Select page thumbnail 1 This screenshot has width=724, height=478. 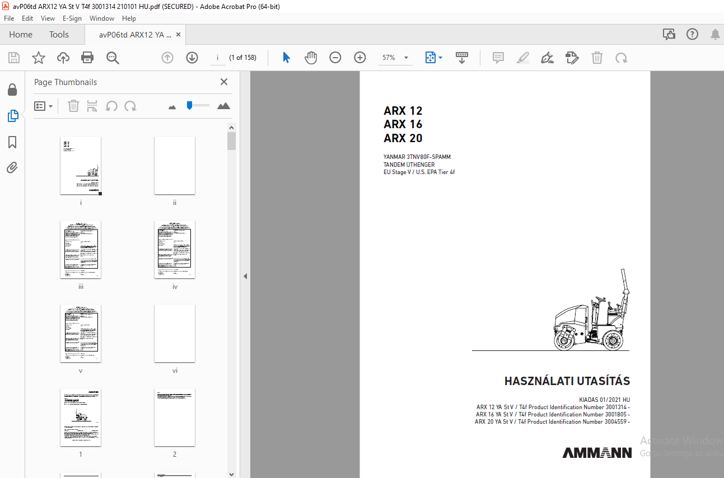pyautogui.click(x=81, y=418)
